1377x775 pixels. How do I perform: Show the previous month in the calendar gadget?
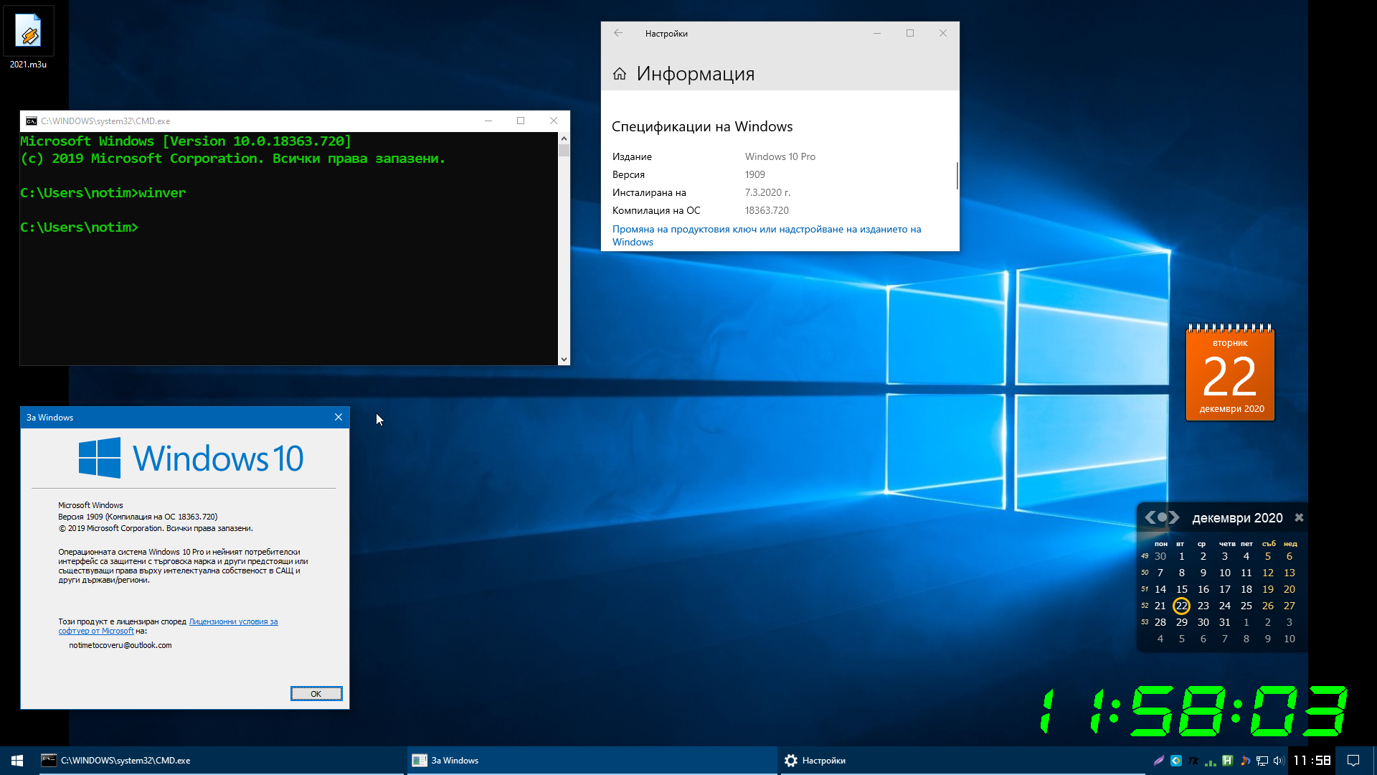point(1150,517)
